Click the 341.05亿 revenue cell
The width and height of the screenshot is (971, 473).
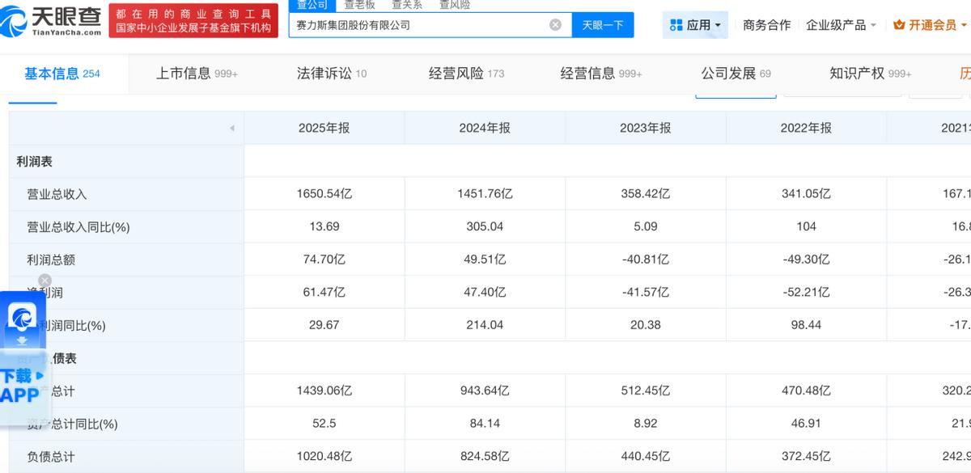[x=806, y=194]
